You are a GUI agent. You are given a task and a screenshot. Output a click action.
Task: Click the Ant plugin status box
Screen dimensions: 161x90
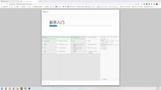point(72,41)
